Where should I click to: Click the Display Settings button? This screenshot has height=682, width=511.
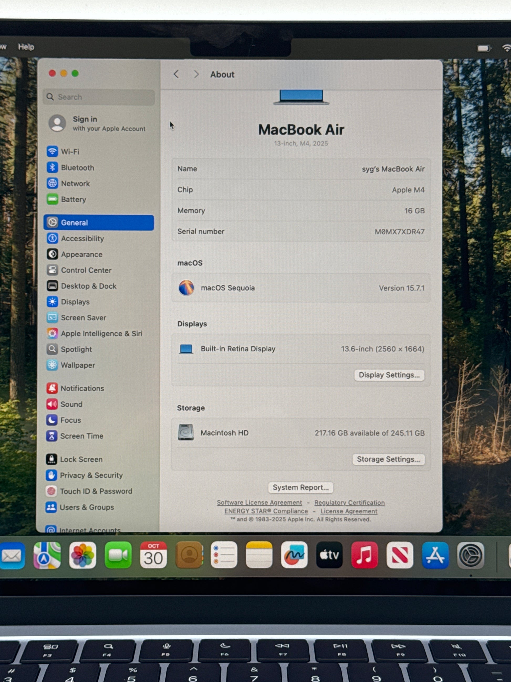(389, 375)
